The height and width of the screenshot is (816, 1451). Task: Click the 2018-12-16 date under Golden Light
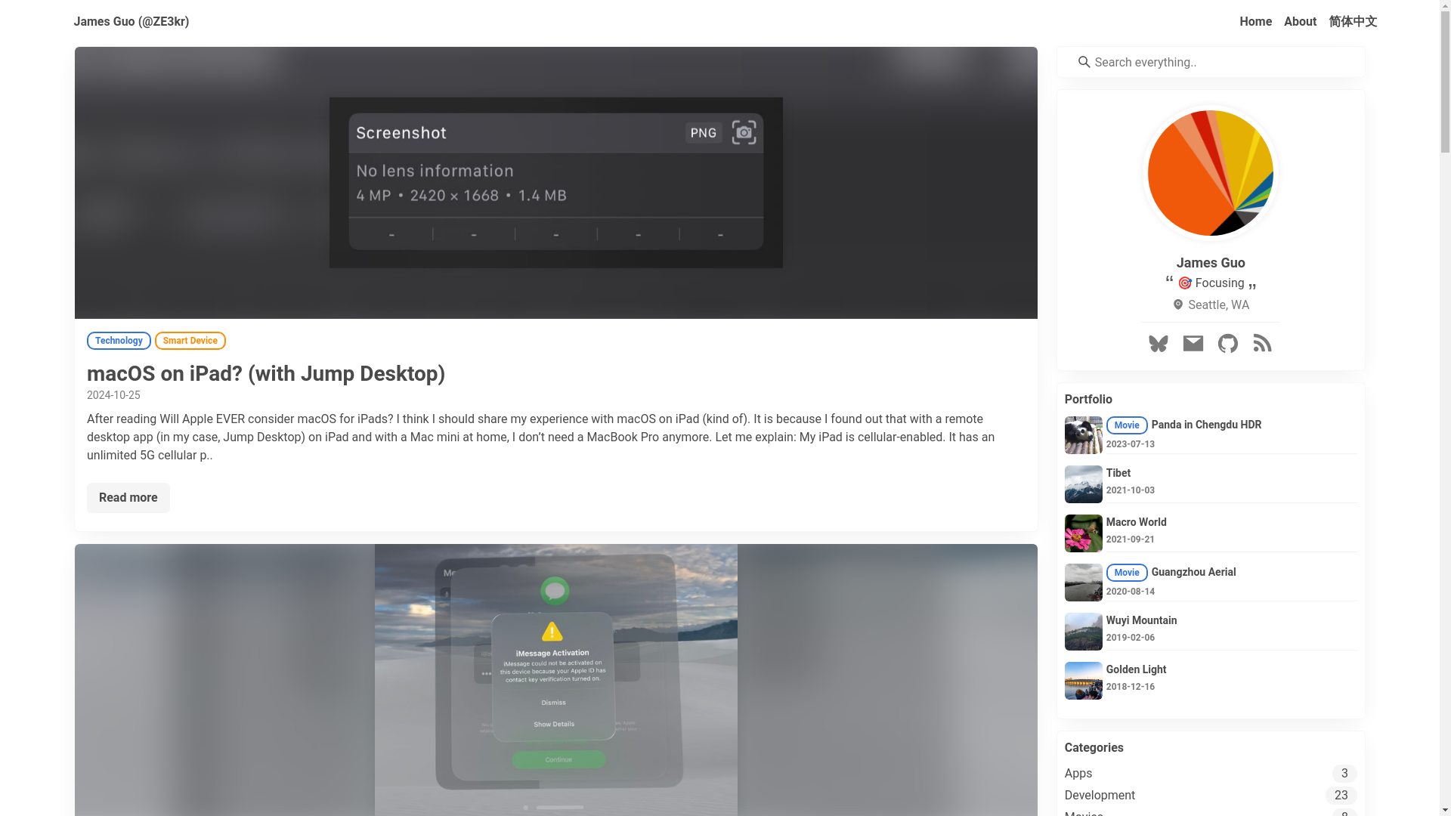coord(1131,687)
